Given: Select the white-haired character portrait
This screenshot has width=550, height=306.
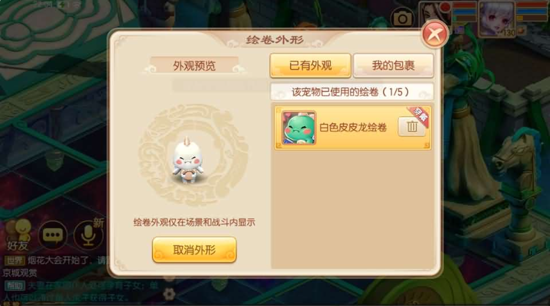Looking at the screenshot, I should [x=496, y=18].
